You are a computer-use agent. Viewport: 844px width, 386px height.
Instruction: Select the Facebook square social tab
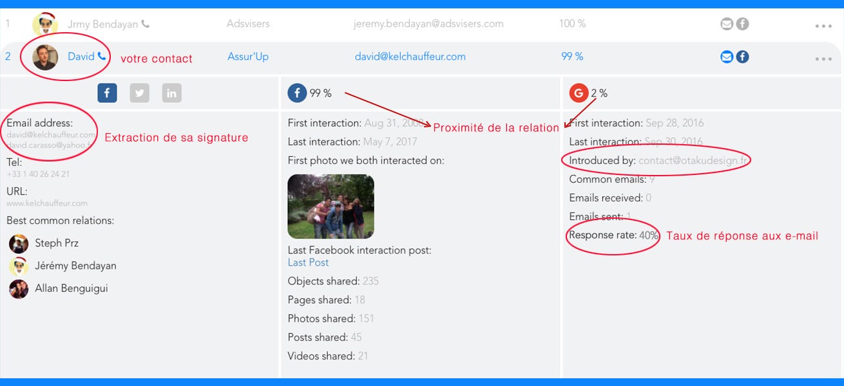tap(107, 93)
